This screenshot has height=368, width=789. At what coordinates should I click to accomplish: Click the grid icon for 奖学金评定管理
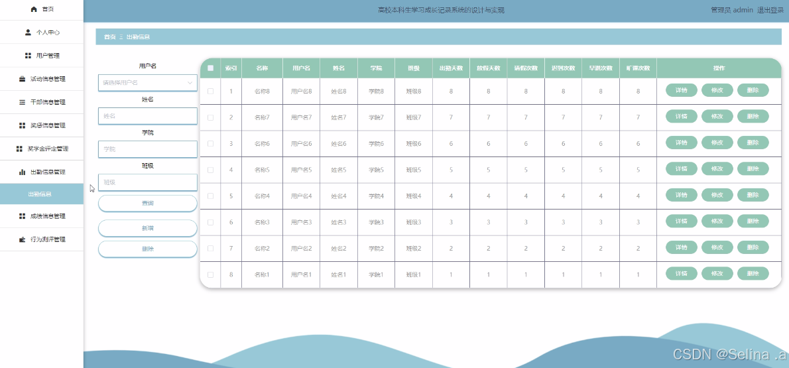click(19, 149)
